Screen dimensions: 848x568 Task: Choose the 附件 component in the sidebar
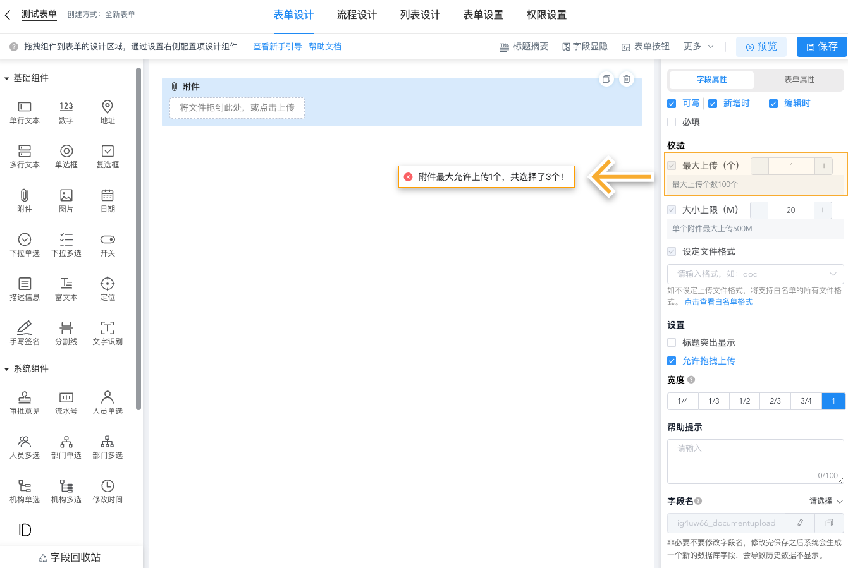[24, 200]
